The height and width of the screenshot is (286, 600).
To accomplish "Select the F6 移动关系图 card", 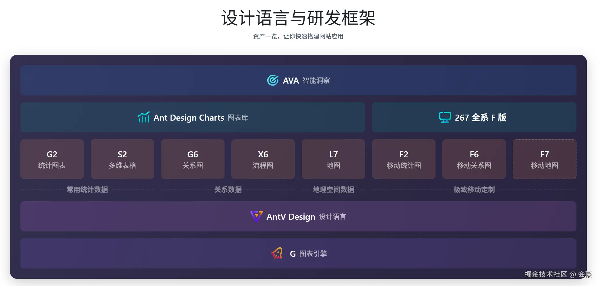I will coord(474,159).
